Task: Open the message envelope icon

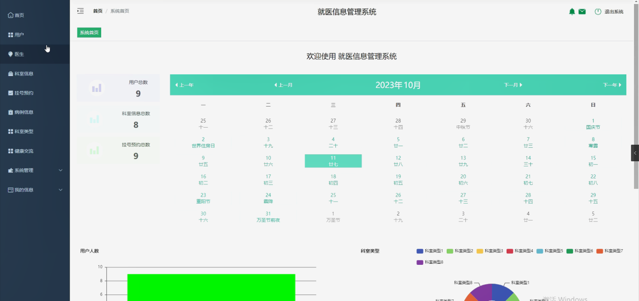Action: pyautogui.click(x=582, y=11)
